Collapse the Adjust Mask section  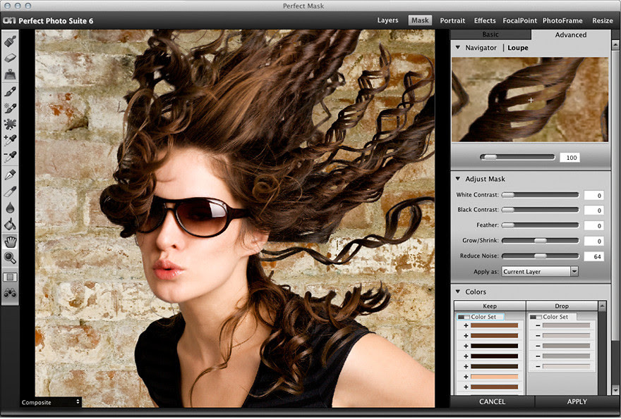pos(457,179)
